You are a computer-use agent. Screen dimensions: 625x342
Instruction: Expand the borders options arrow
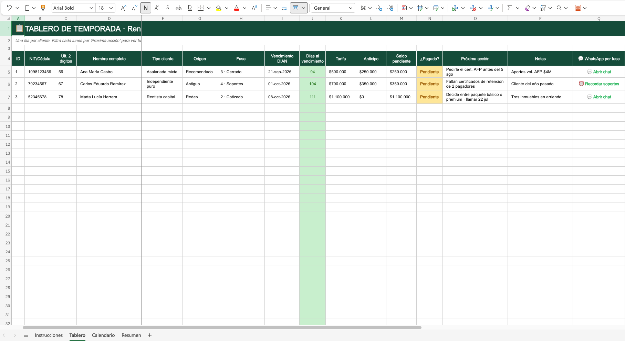point(209,8)
